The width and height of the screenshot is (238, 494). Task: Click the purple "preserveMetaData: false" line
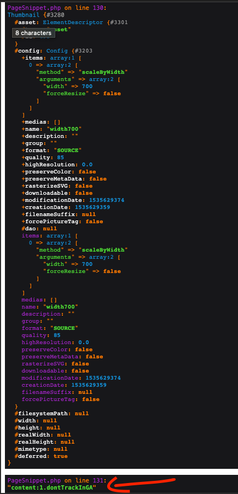pos(62,357)
